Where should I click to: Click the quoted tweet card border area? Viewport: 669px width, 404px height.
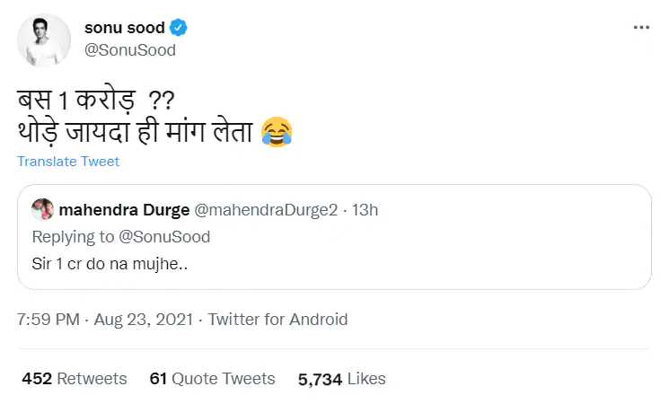334,237
